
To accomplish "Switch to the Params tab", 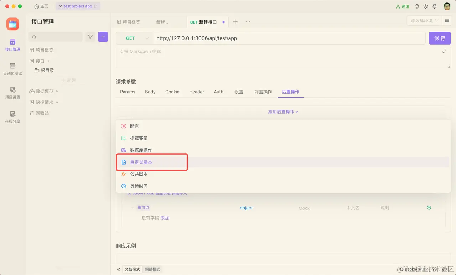I will point(128,92).
